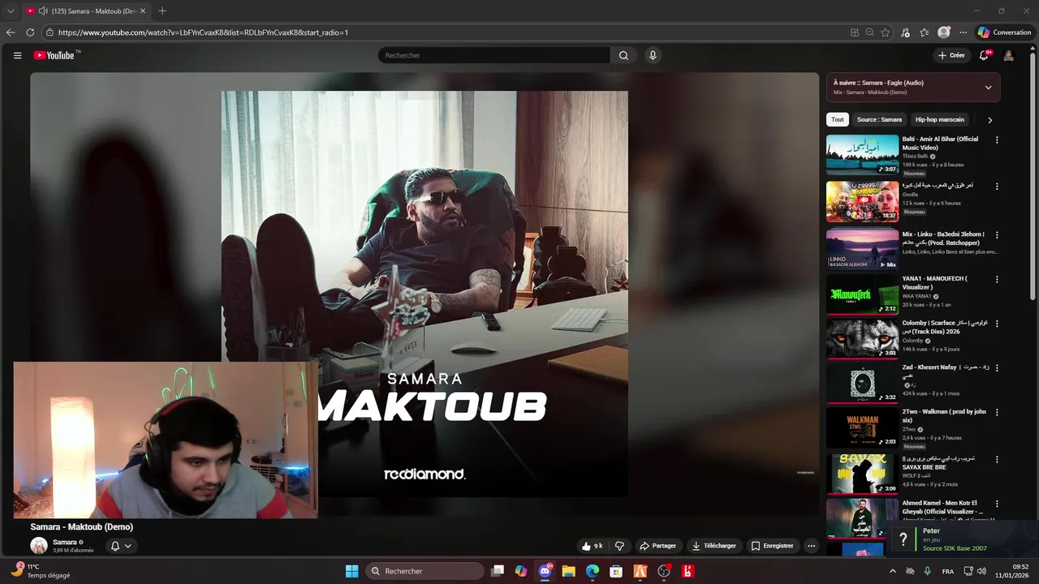Click the taskbar Rechercher search box
This screenshot has height=584, width=1039.
tap(425, 571)
